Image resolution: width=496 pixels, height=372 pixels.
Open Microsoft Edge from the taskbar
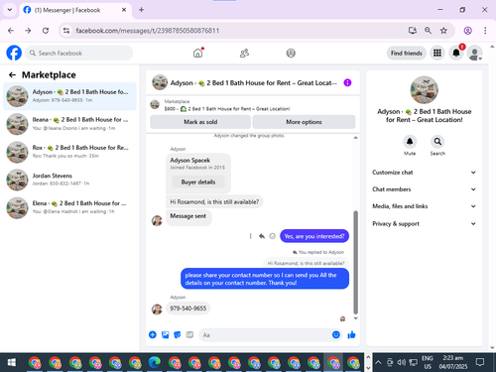(x=155, y=362)
